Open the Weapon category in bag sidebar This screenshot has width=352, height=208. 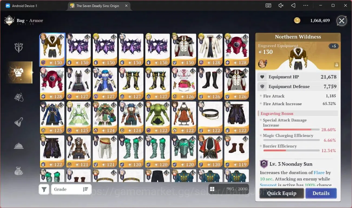pos(19,47)
